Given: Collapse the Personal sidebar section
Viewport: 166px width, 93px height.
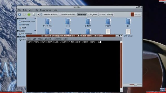Looking at the screenshot, I should (35, 19).
